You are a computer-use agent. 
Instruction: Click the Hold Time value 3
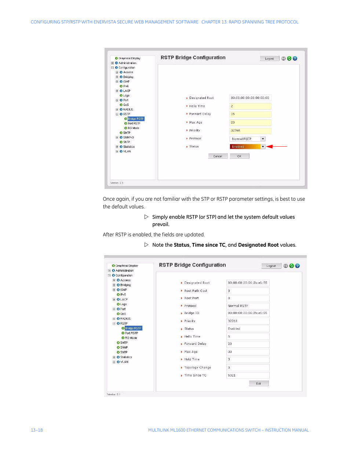click(248, 360)
